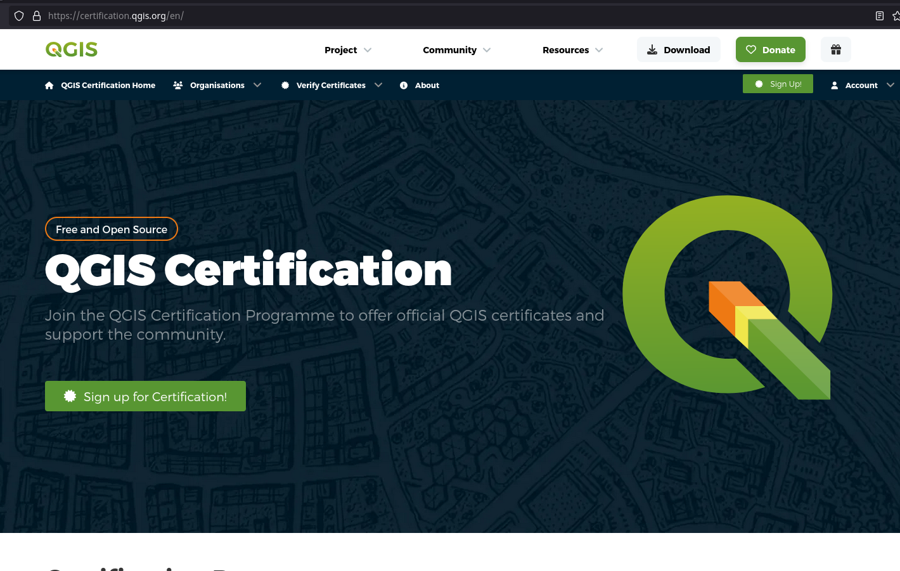Click the Free and Open Source tag
Screen dimensions: 900x571
pos(112,229)
